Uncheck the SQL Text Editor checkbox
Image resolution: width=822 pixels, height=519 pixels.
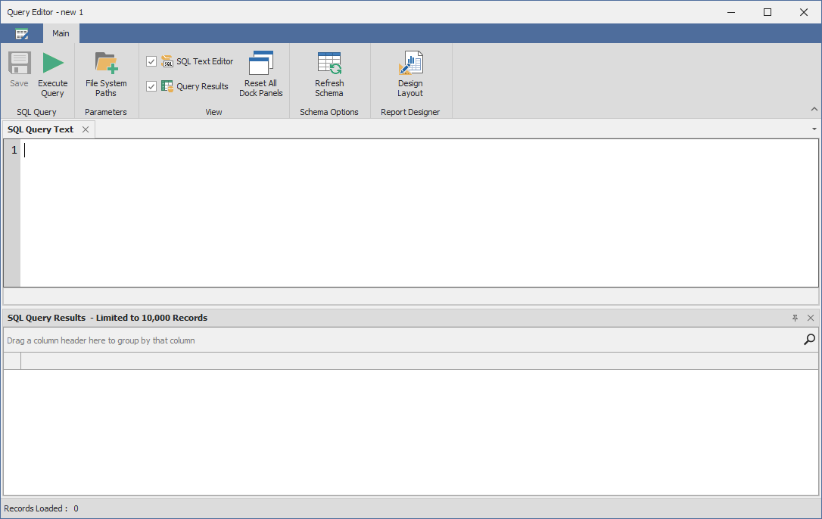[x=151, y=61]
